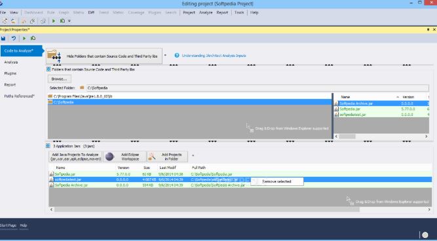Click the green play icon below Project Properties
The height and width of the screenshot is (241, 437).
coord(24,39)
